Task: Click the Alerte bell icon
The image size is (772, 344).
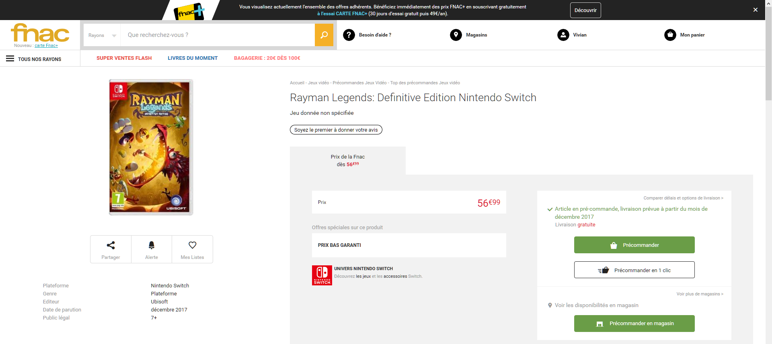Action: pyautogui.click(x=152, y=245)
